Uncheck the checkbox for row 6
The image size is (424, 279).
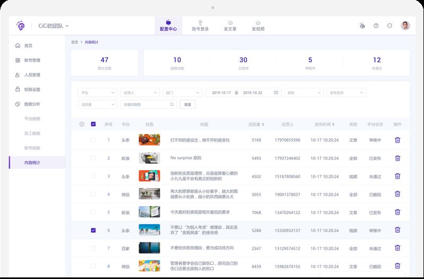pyautogui.click(x=93, y=230)
